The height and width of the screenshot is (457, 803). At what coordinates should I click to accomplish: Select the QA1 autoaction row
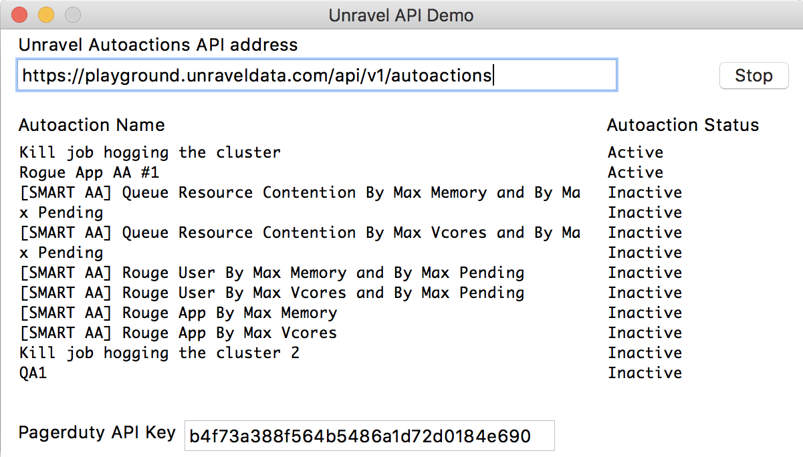33,373
